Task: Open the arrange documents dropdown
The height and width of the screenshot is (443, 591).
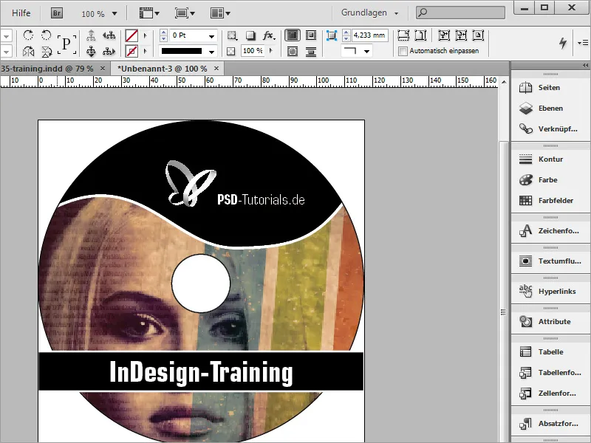Action: (220, 13)
